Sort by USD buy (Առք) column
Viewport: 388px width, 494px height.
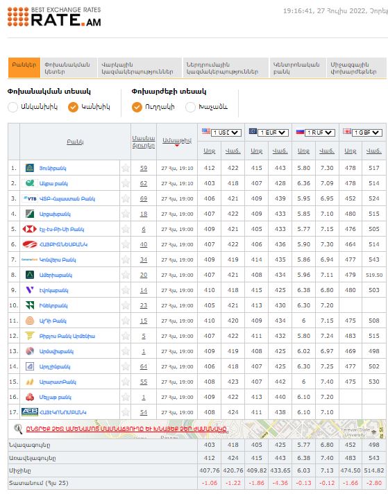point(210,151)
